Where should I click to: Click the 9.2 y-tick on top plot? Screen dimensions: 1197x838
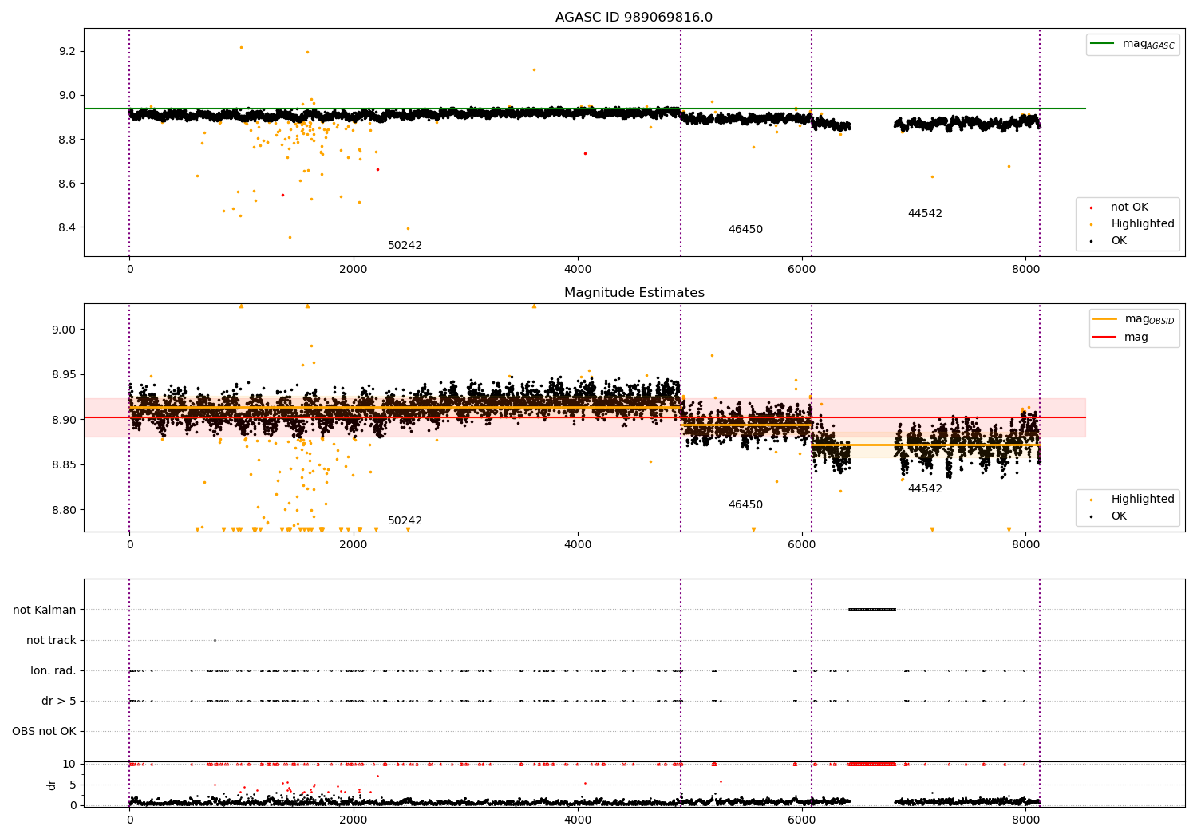[68, 52]
